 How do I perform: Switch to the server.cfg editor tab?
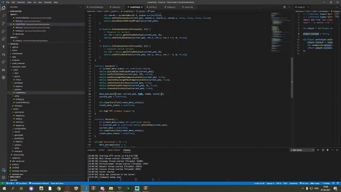coord(188,7)
